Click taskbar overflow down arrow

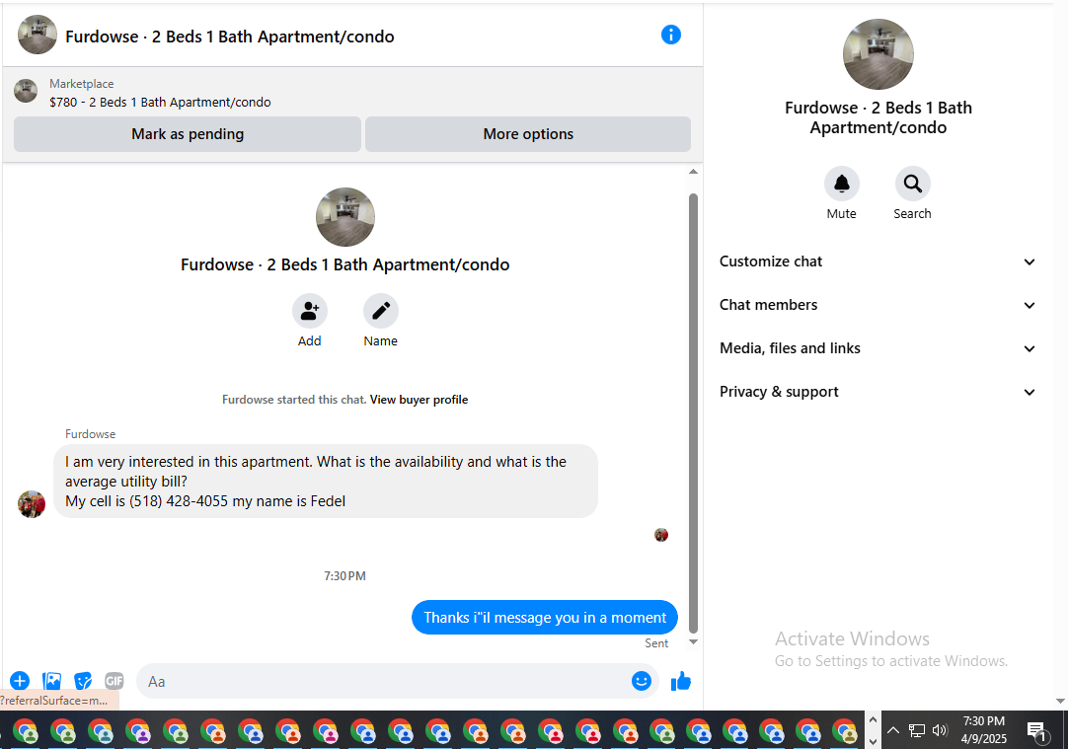point(873,741)
